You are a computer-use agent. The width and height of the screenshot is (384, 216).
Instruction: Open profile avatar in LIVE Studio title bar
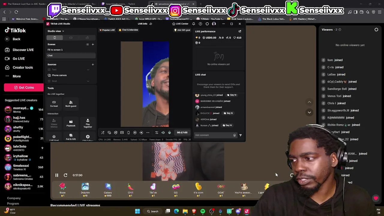tap(214, 24)
